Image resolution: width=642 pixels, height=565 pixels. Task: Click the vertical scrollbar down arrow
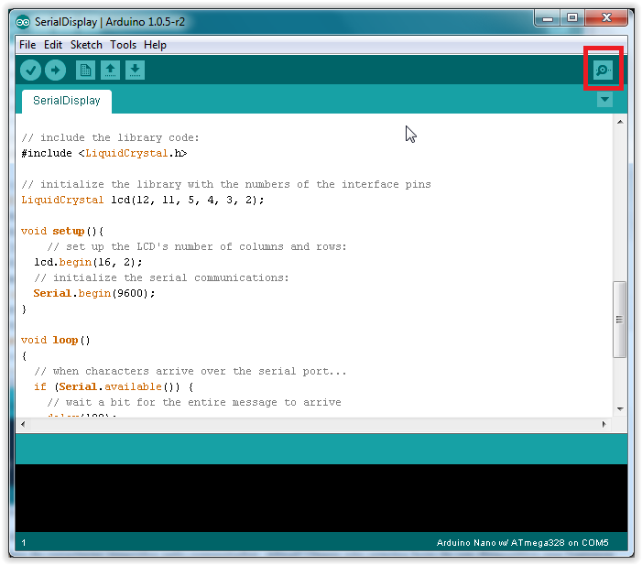tap(620, 409)
